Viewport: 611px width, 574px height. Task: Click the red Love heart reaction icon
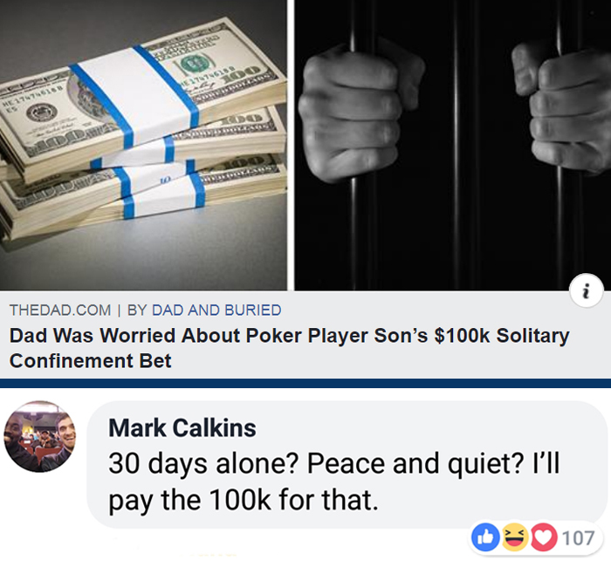tap(543, 537)
